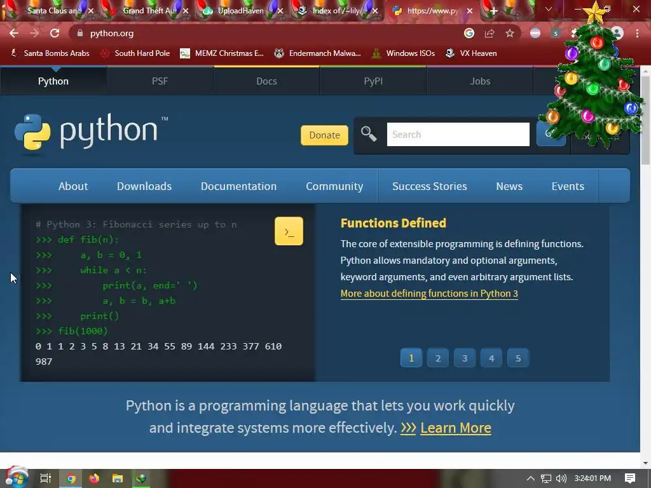Open the PyPI top navigation tab
Viewport: 651px width, 488px height.
(x=373, y=81)
